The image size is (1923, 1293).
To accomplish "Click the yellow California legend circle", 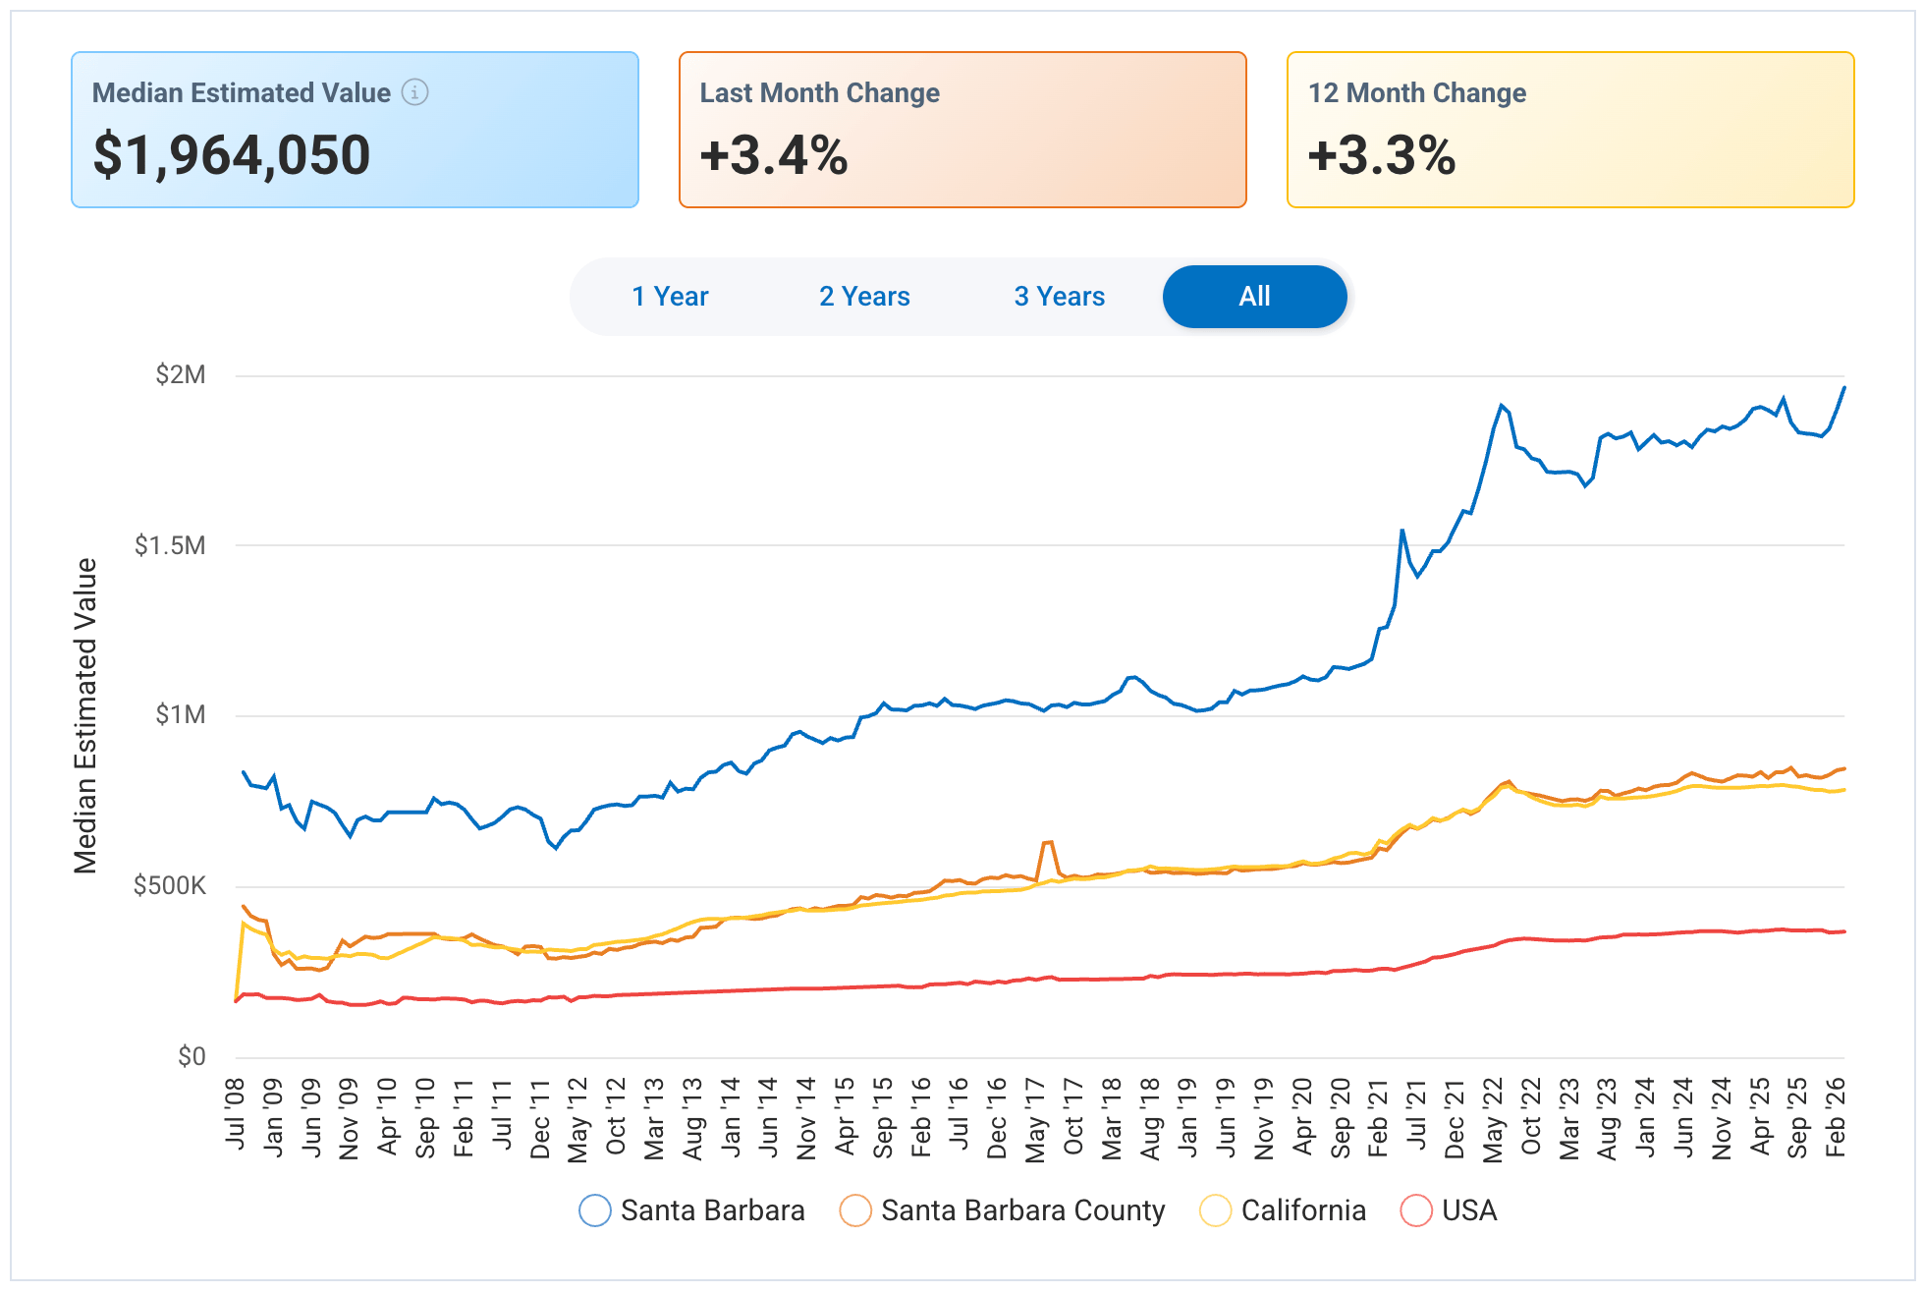I will pyautogui.click(x=1214, y=1210).
